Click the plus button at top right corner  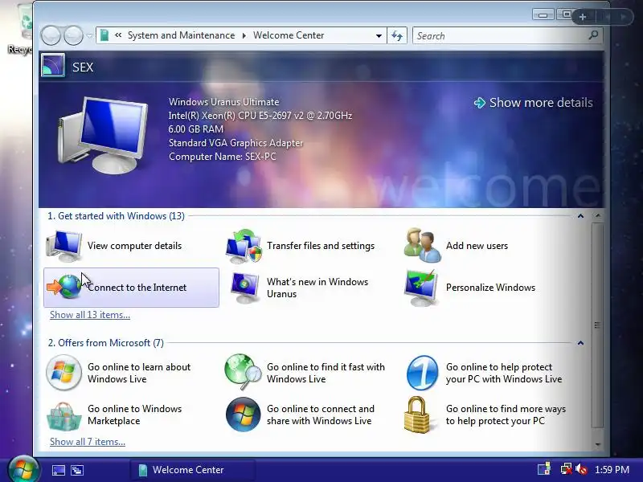click(583, 17)
